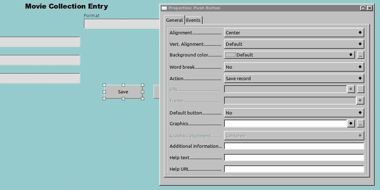Image resolution: width=380 pixels, height=190 pixels.
Task: Select the General tab
Action: click(x=174, y=20)
